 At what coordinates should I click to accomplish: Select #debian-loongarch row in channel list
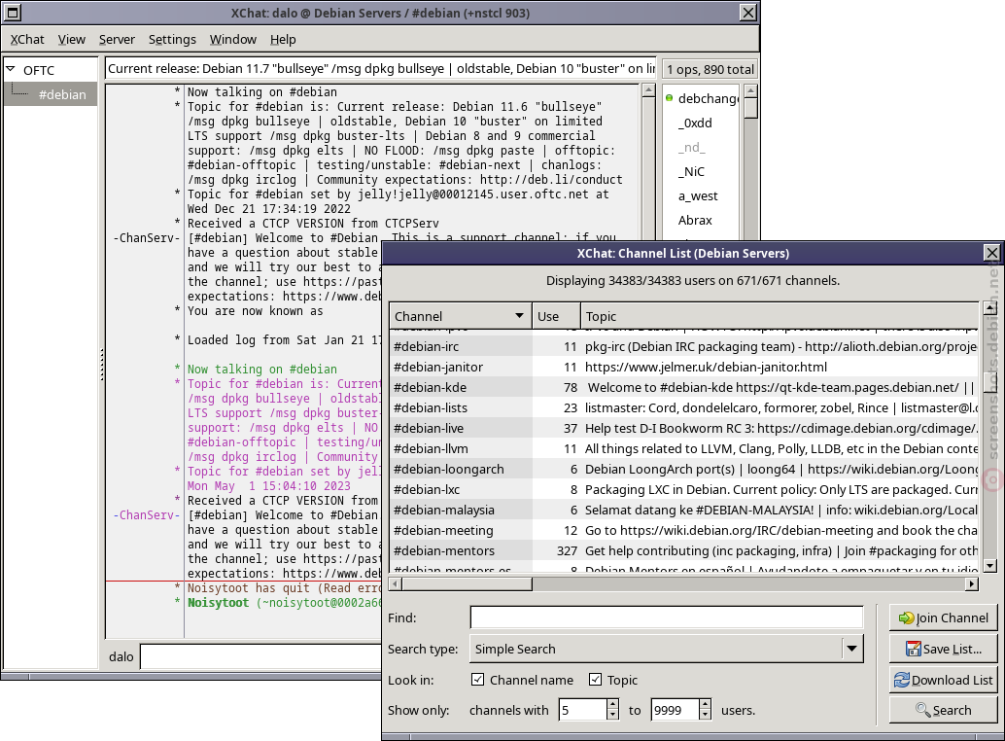tap(684, 470)
